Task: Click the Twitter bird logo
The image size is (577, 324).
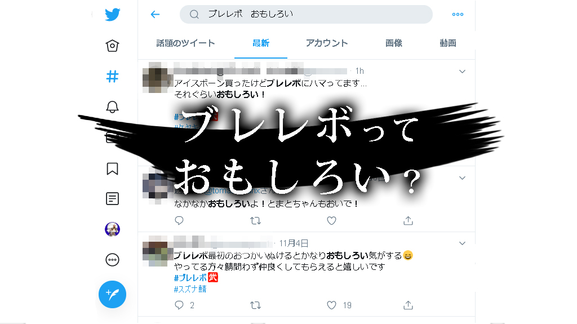Action: pyautogui.click(x=112, y=14)
